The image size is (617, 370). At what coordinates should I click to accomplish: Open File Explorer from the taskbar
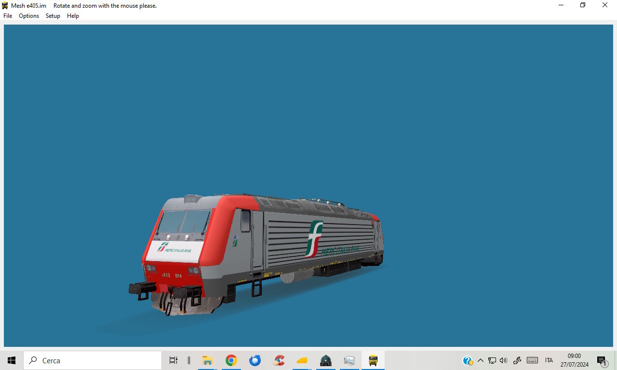[x=208, y=360]
